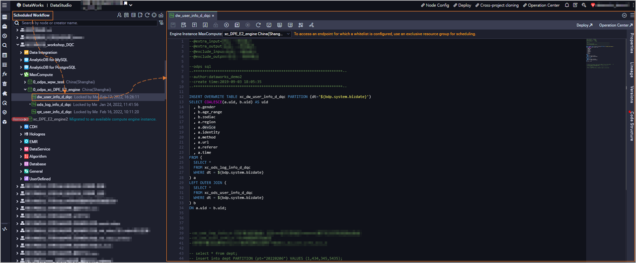
Task: Click the code search icon in workflow toolbar
Action: (126, 15)
